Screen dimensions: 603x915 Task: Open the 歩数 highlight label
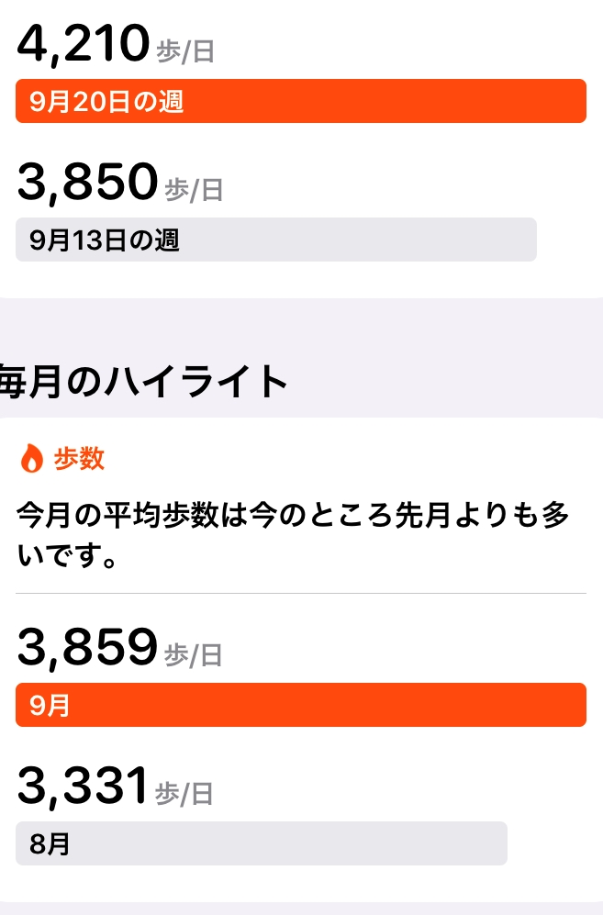click(x=79, y=458)
